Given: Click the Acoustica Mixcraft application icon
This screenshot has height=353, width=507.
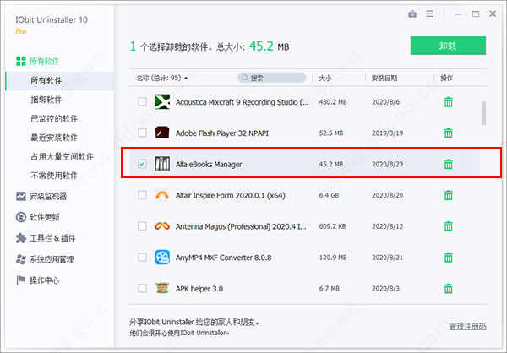Looking at the screenshot, I should tap(162, 102).
